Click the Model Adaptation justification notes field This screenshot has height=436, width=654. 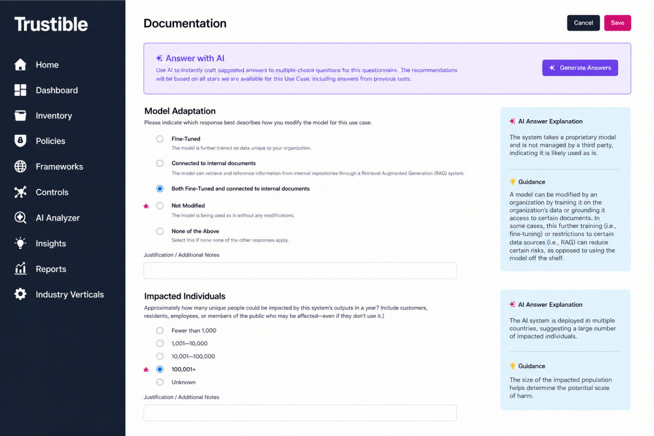tap(300, 270)
